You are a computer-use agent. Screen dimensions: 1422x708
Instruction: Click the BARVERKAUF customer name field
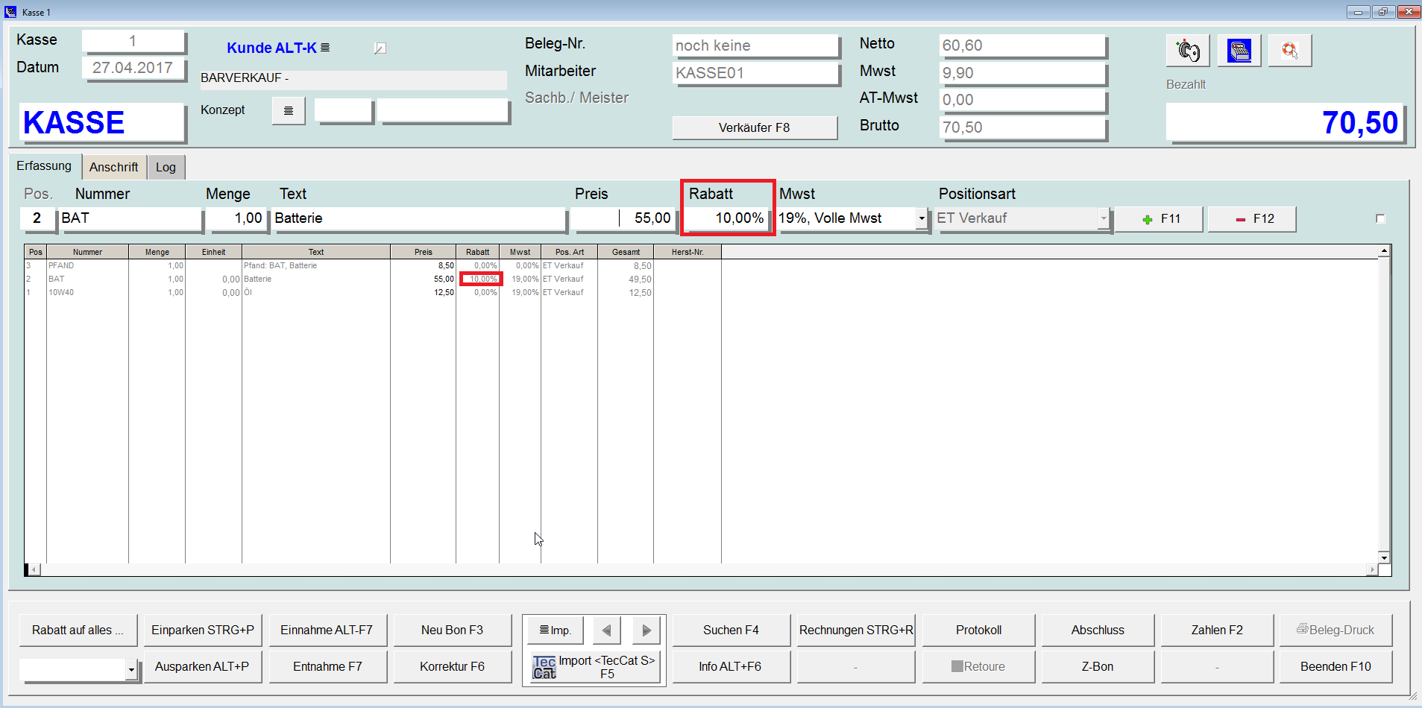click(x=353, y=78)
